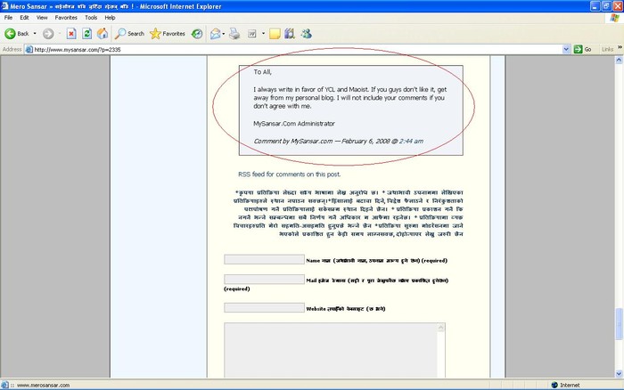Go to the Home page icon
624x390 pixels.
coord(103,33)
